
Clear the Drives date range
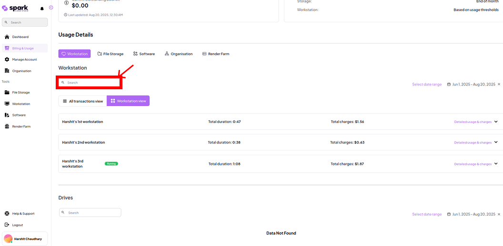click(499, 214)
